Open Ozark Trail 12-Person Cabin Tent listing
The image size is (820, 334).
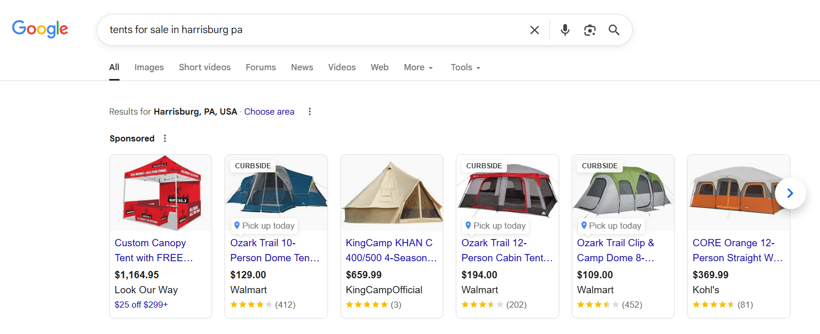pyautogui.click(x=506, y=250)
